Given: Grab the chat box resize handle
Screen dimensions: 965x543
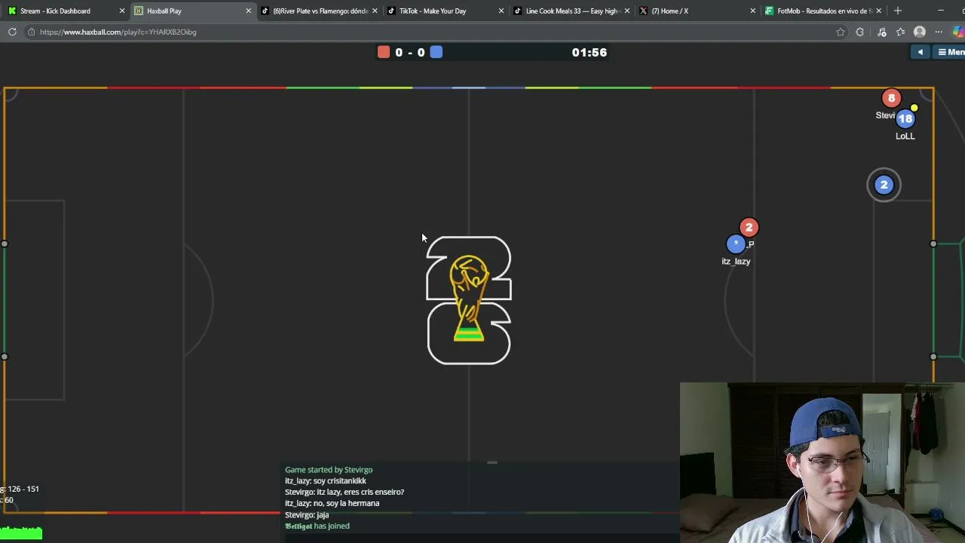Looking at the screenshot, I should (x=492, y=462).
